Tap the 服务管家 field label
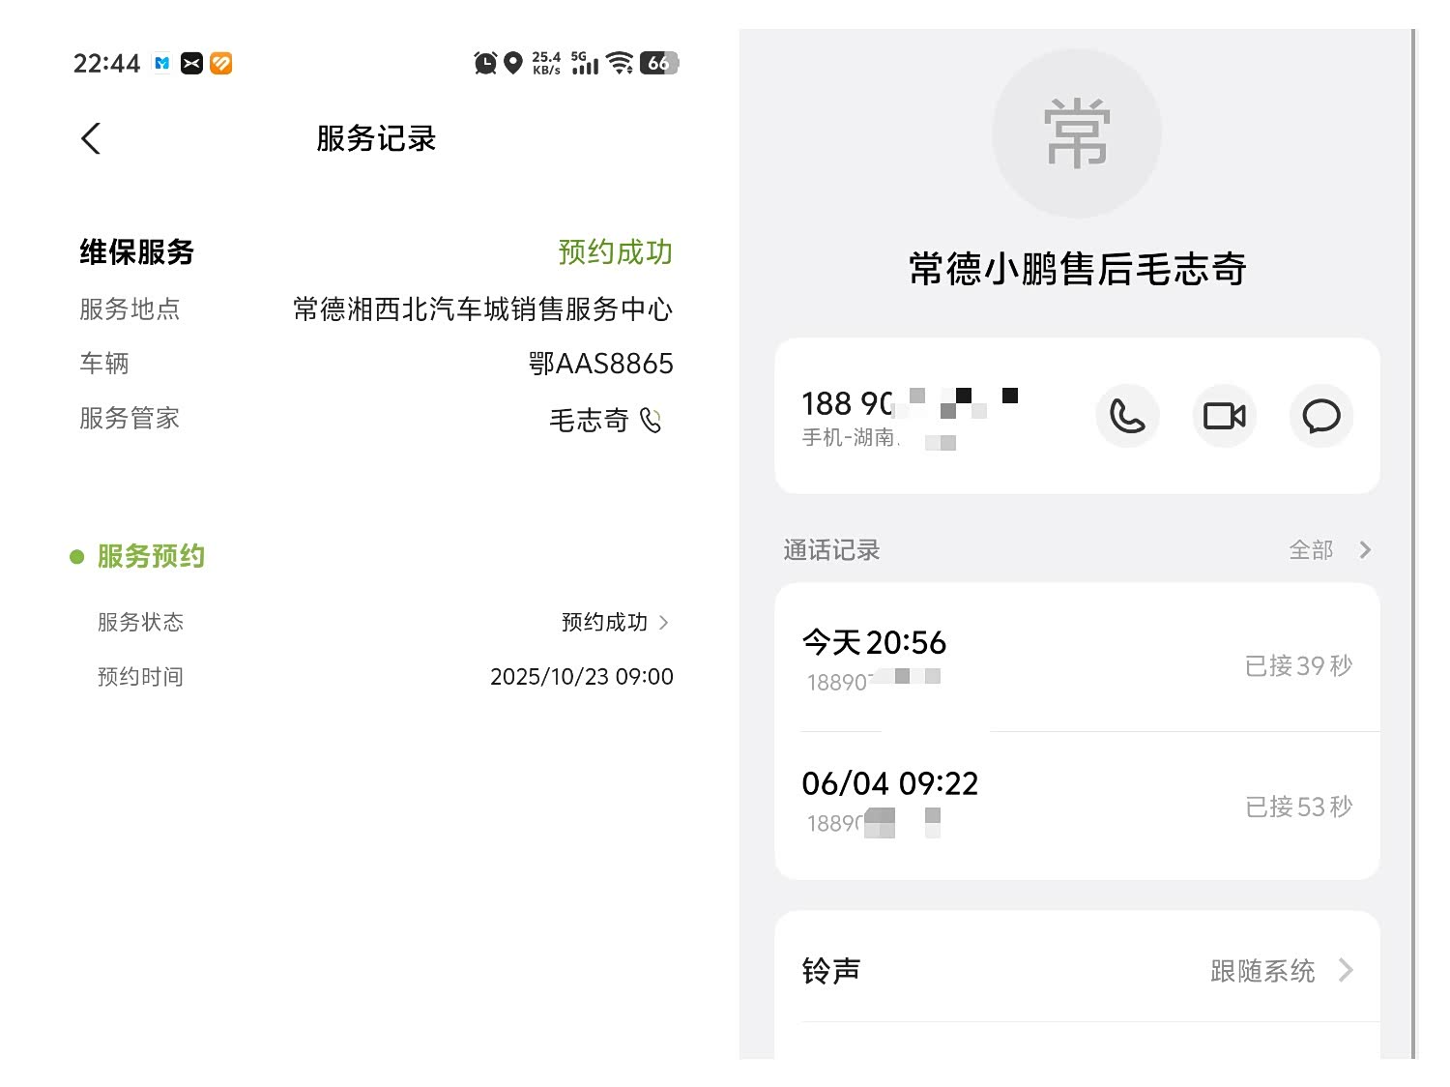 [x=130, y=419]
